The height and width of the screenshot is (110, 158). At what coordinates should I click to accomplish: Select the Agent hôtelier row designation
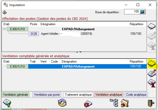click(66, 34)
